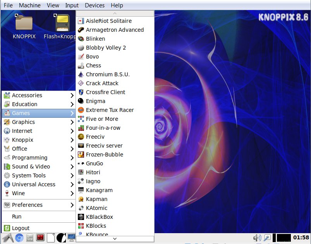Expand the System Tools submenu arrow

click(72, 175)
